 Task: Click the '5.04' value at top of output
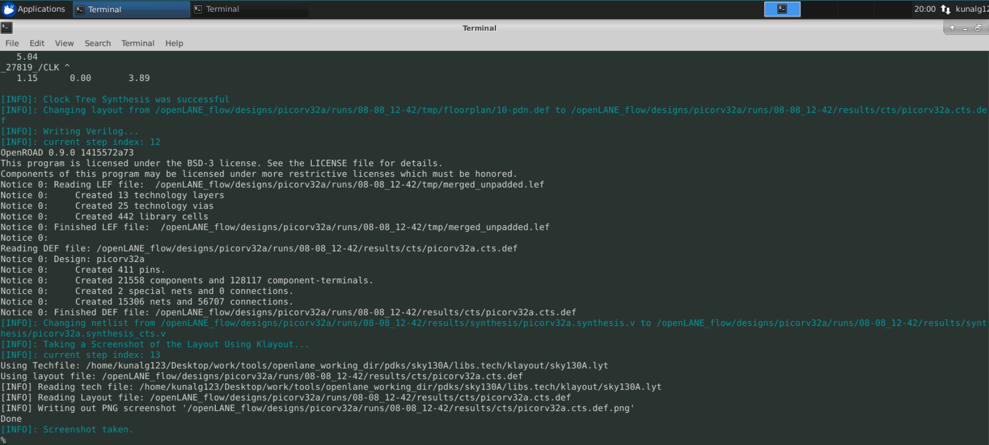[27, 57]
